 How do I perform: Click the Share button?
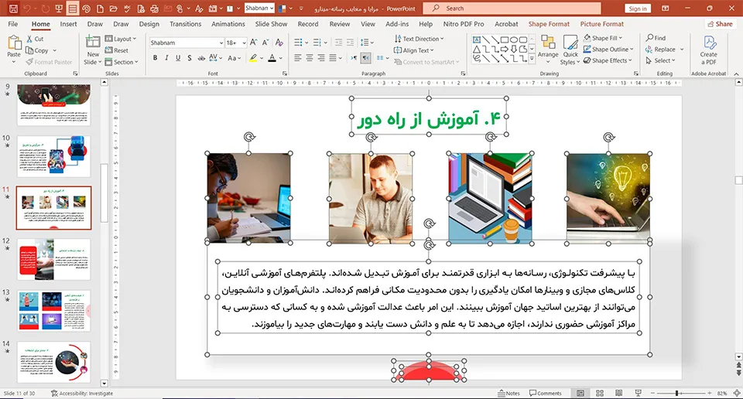point(720,24)
